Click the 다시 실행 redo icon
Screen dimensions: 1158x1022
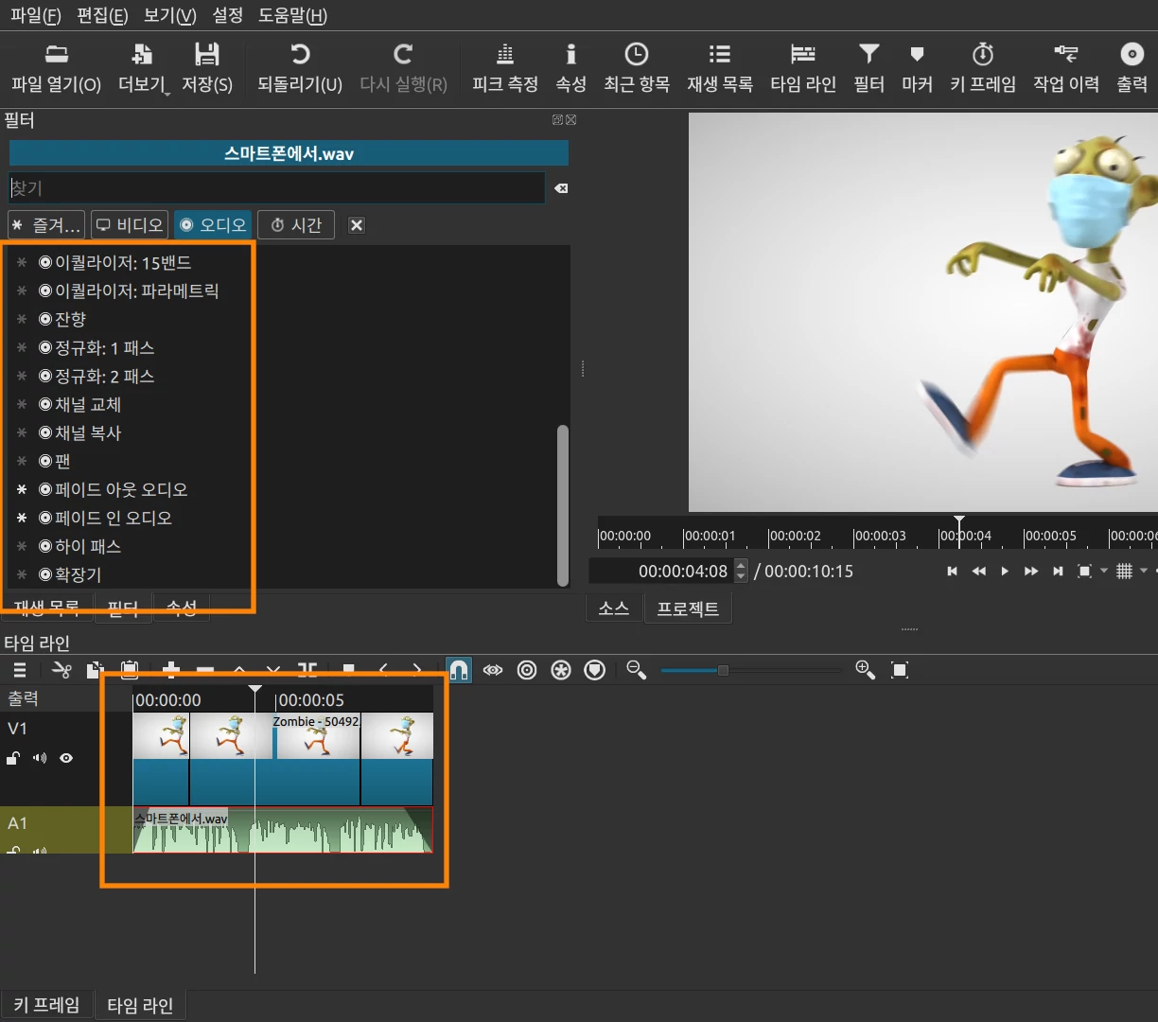click(403, 67)
